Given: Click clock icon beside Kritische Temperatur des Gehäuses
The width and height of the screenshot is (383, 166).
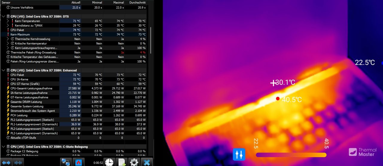Looking at the screenshot, I should pos(8,57).
